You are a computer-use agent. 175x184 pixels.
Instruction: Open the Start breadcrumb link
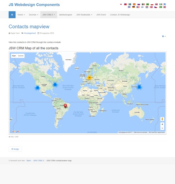pos(28,161)
